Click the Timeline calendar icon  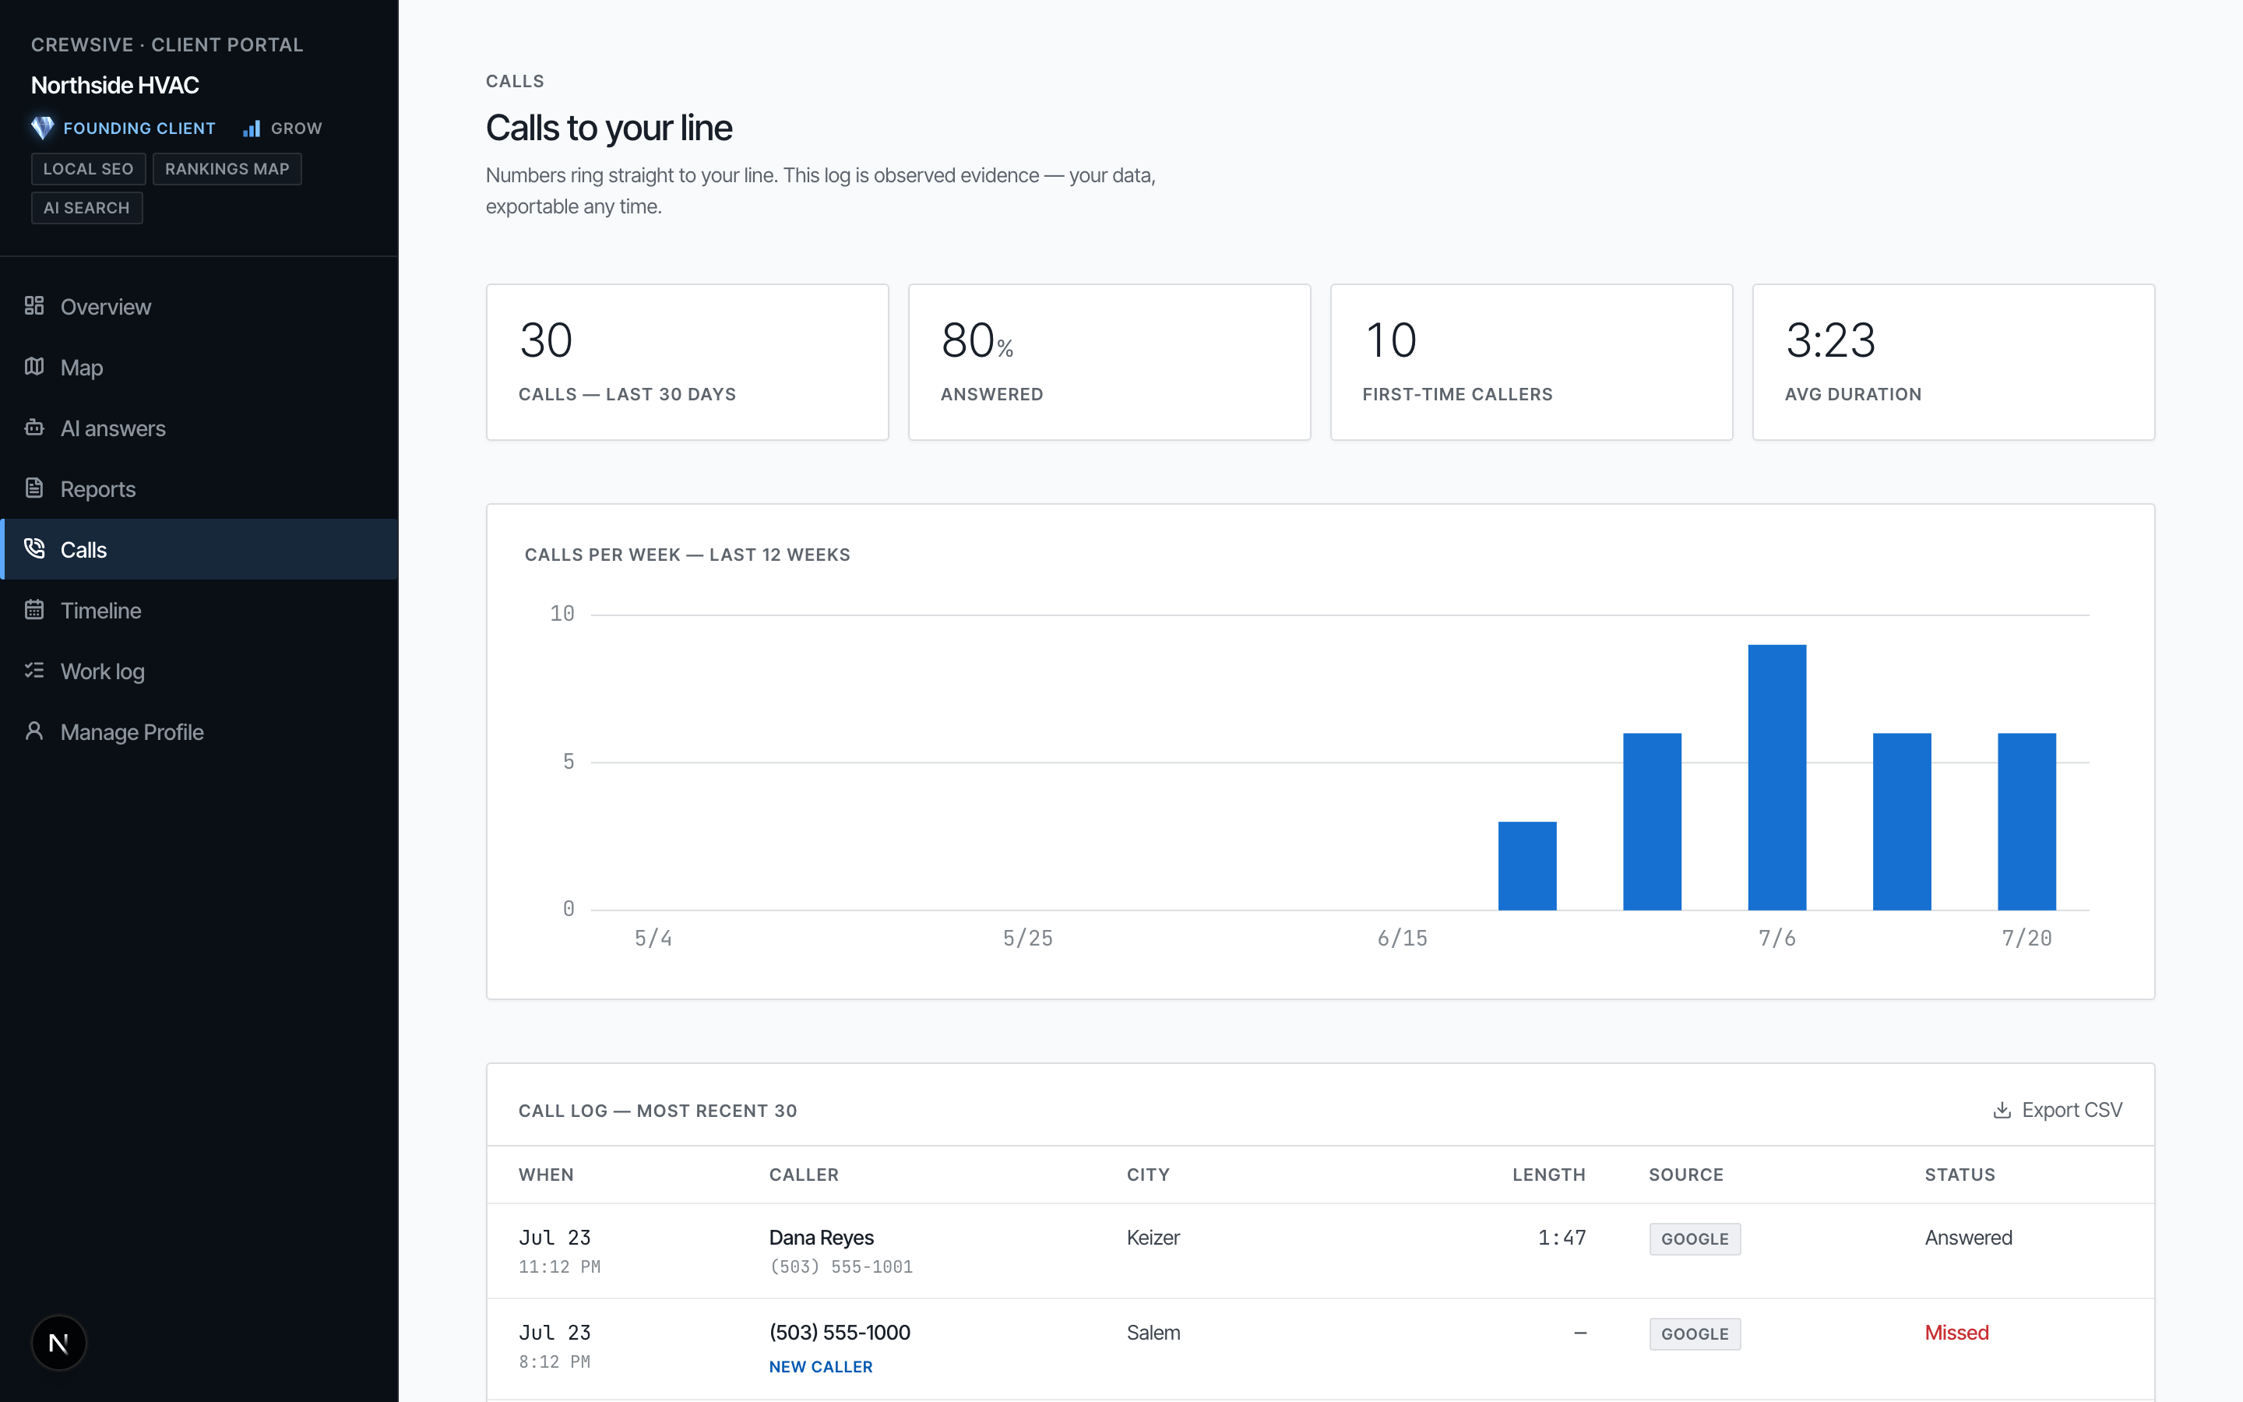34,609
